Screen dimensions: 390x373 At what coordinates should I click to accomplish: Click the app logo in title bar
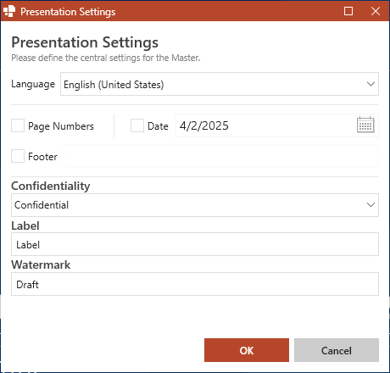coord(9,11)
